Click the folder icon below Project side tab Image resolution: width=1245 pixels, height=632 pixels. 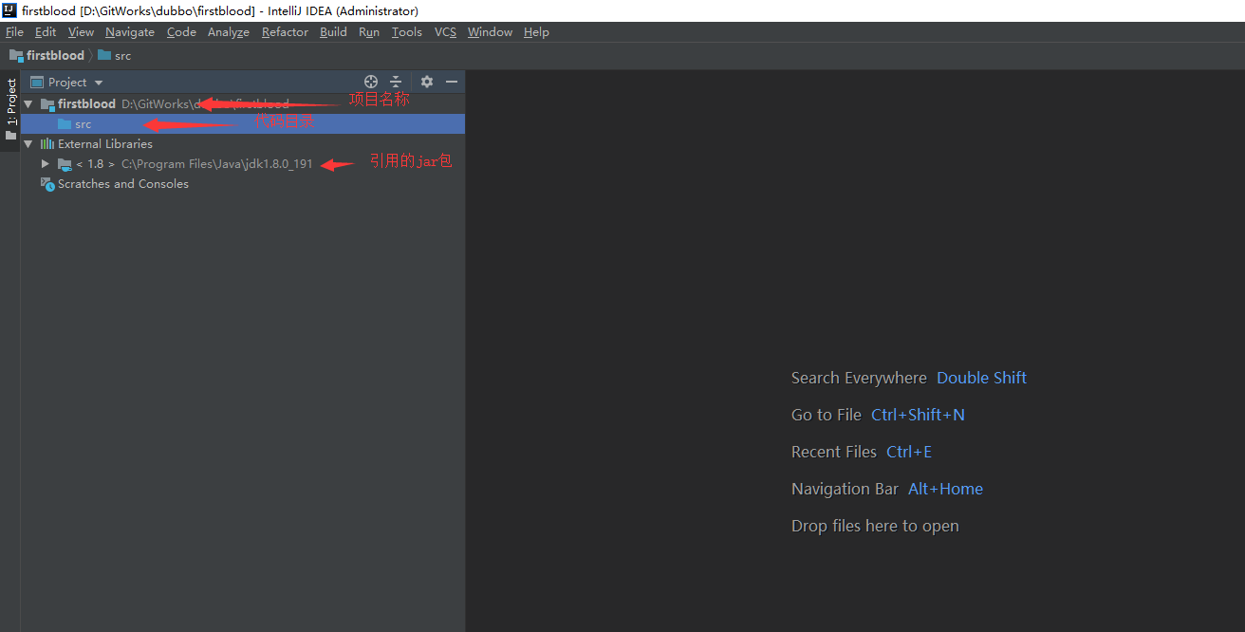pyautogui.click(x=10, y=136)
